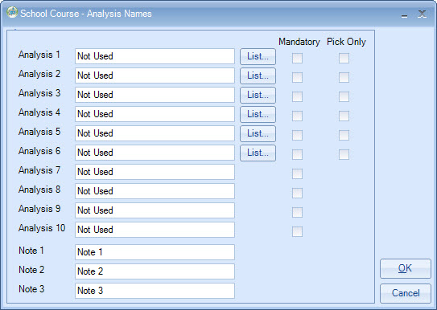Open the List button for Analysis 3
Screen dimensions: 437x310
click(x=258, y=95)
